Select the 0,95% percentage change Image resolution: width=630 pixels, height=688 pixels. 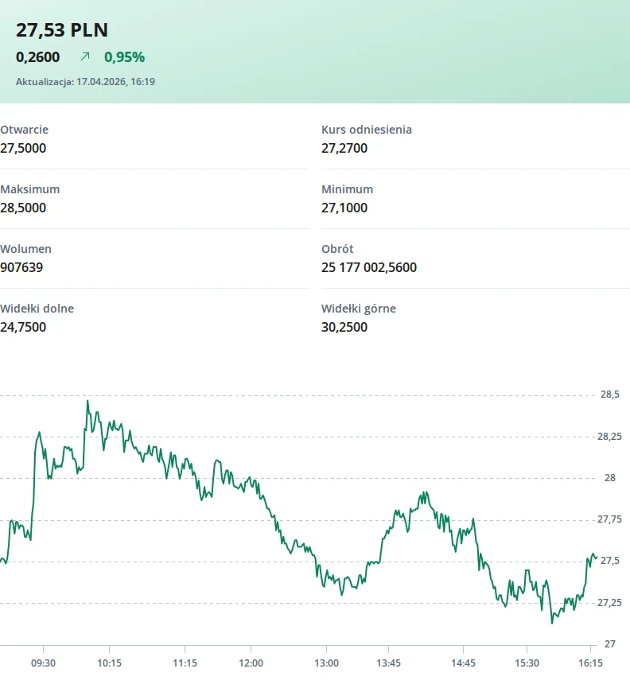(x=124, y=57)
